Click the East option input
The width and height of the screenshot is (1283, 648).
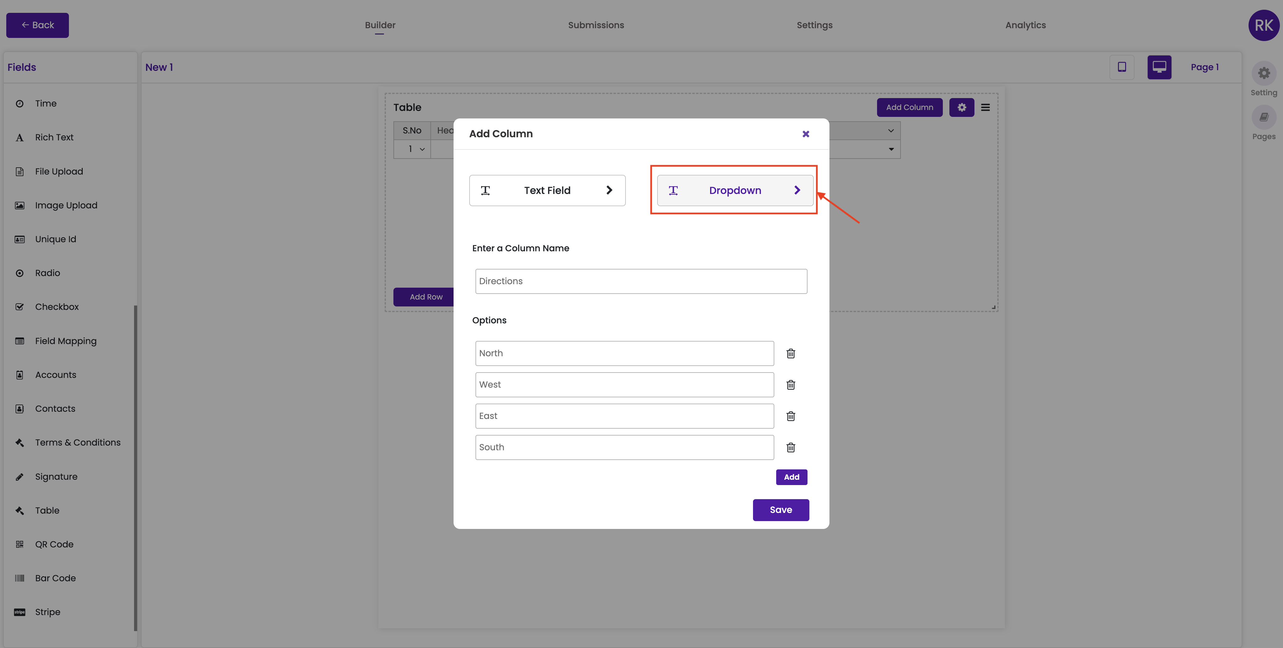tap(624, 416)
